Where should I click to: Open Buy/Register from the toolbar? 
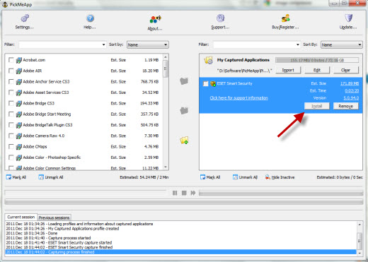coord(285,22)
